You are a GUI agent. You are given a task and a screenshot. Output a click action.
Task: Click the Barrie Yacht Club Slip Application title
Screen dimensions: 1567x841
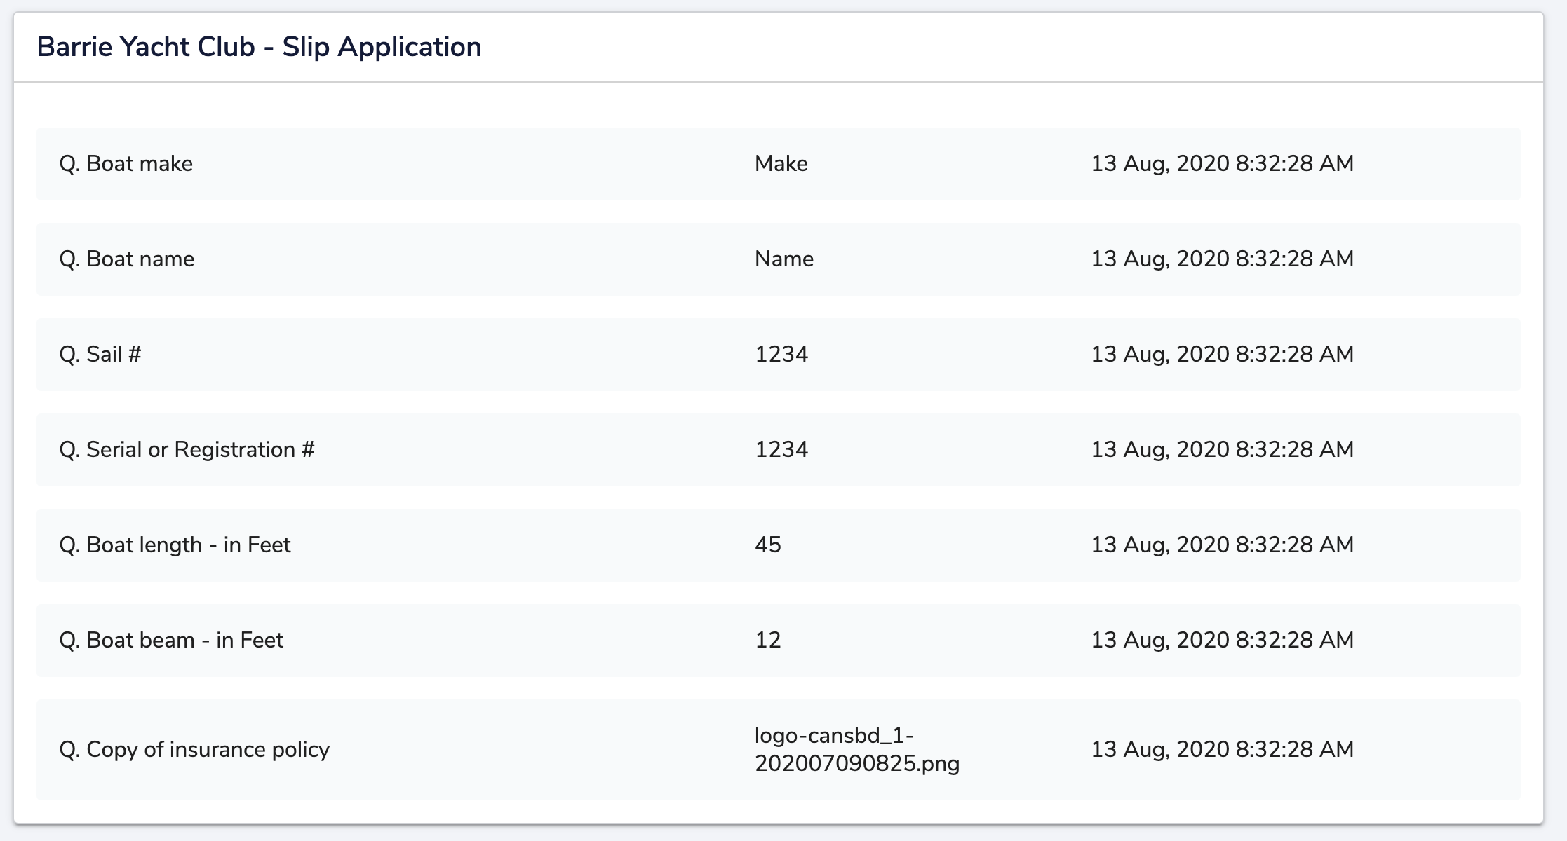pyautogui.click(x=259, y=47)
